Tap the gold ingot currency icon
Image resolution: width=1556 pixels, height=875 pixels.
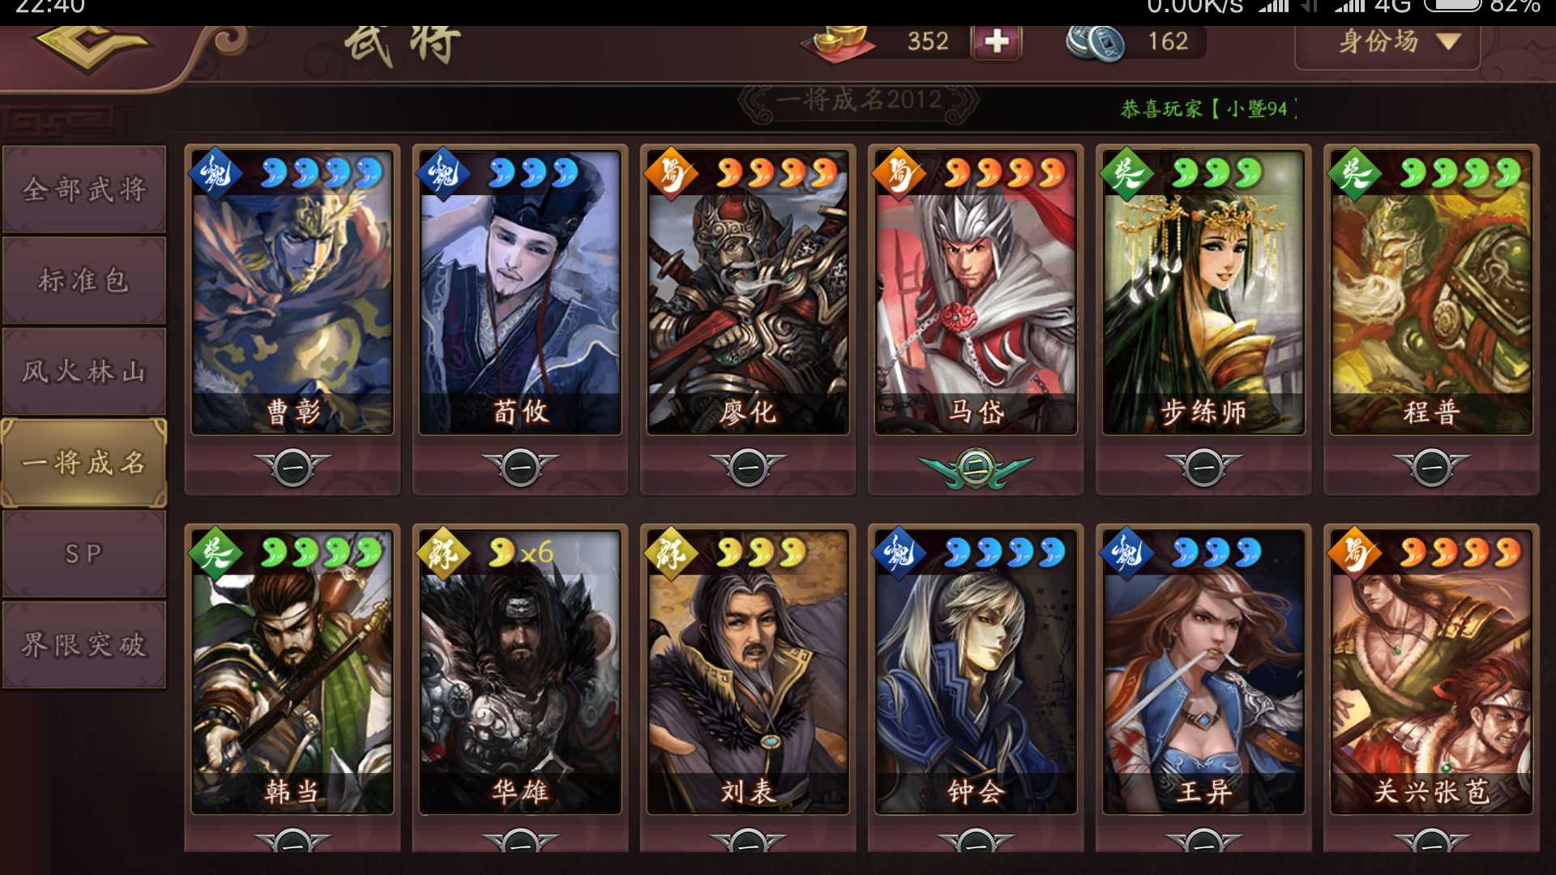(x=840, y=41)
